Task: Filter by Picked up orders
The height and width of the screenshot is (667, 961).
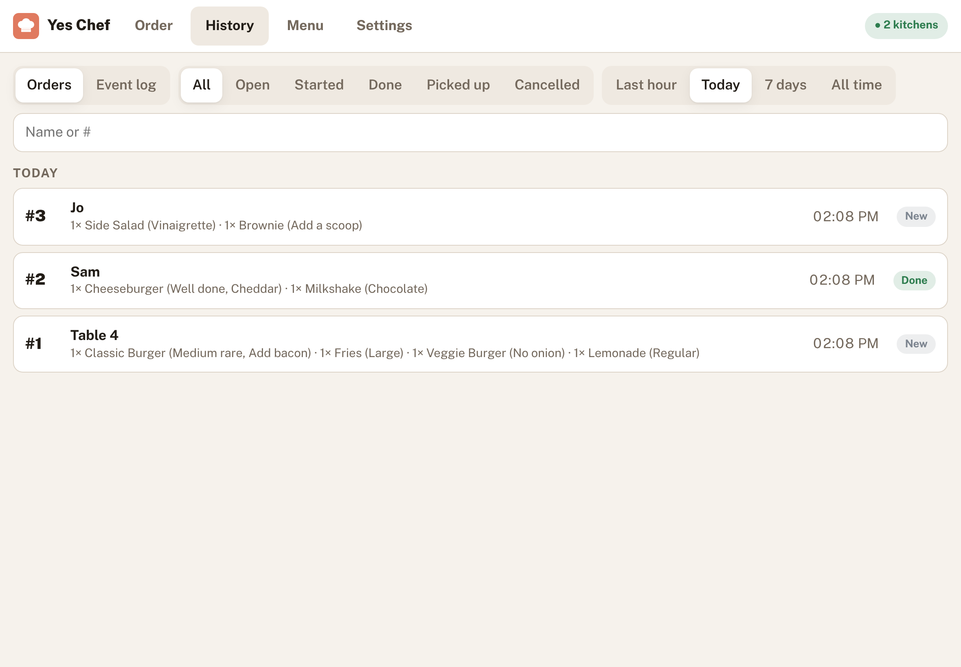Action: coord(458,85)
